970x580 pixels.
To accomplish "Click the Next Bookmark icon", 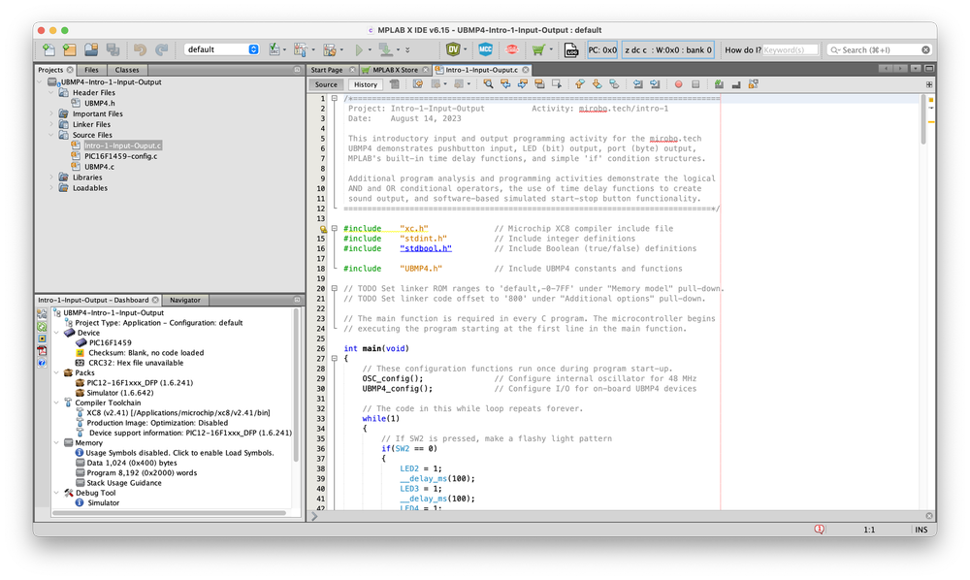I will point(597,84).
